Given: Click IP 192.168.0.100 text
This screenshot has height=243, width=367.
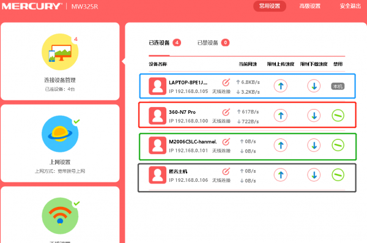Looking at the screenshot, I should tap(188, 121).
